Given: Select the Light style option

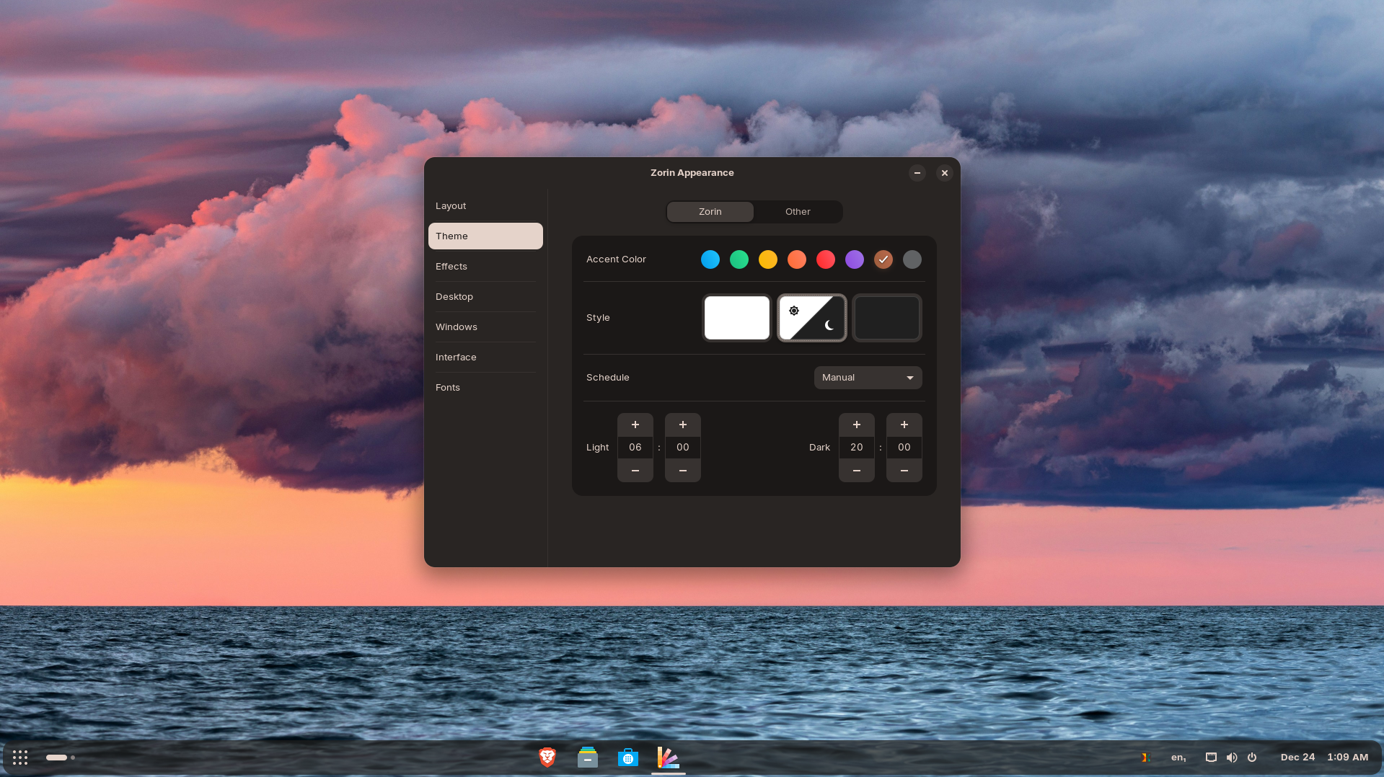Looking at the screenshot, I should pos(736,318).
